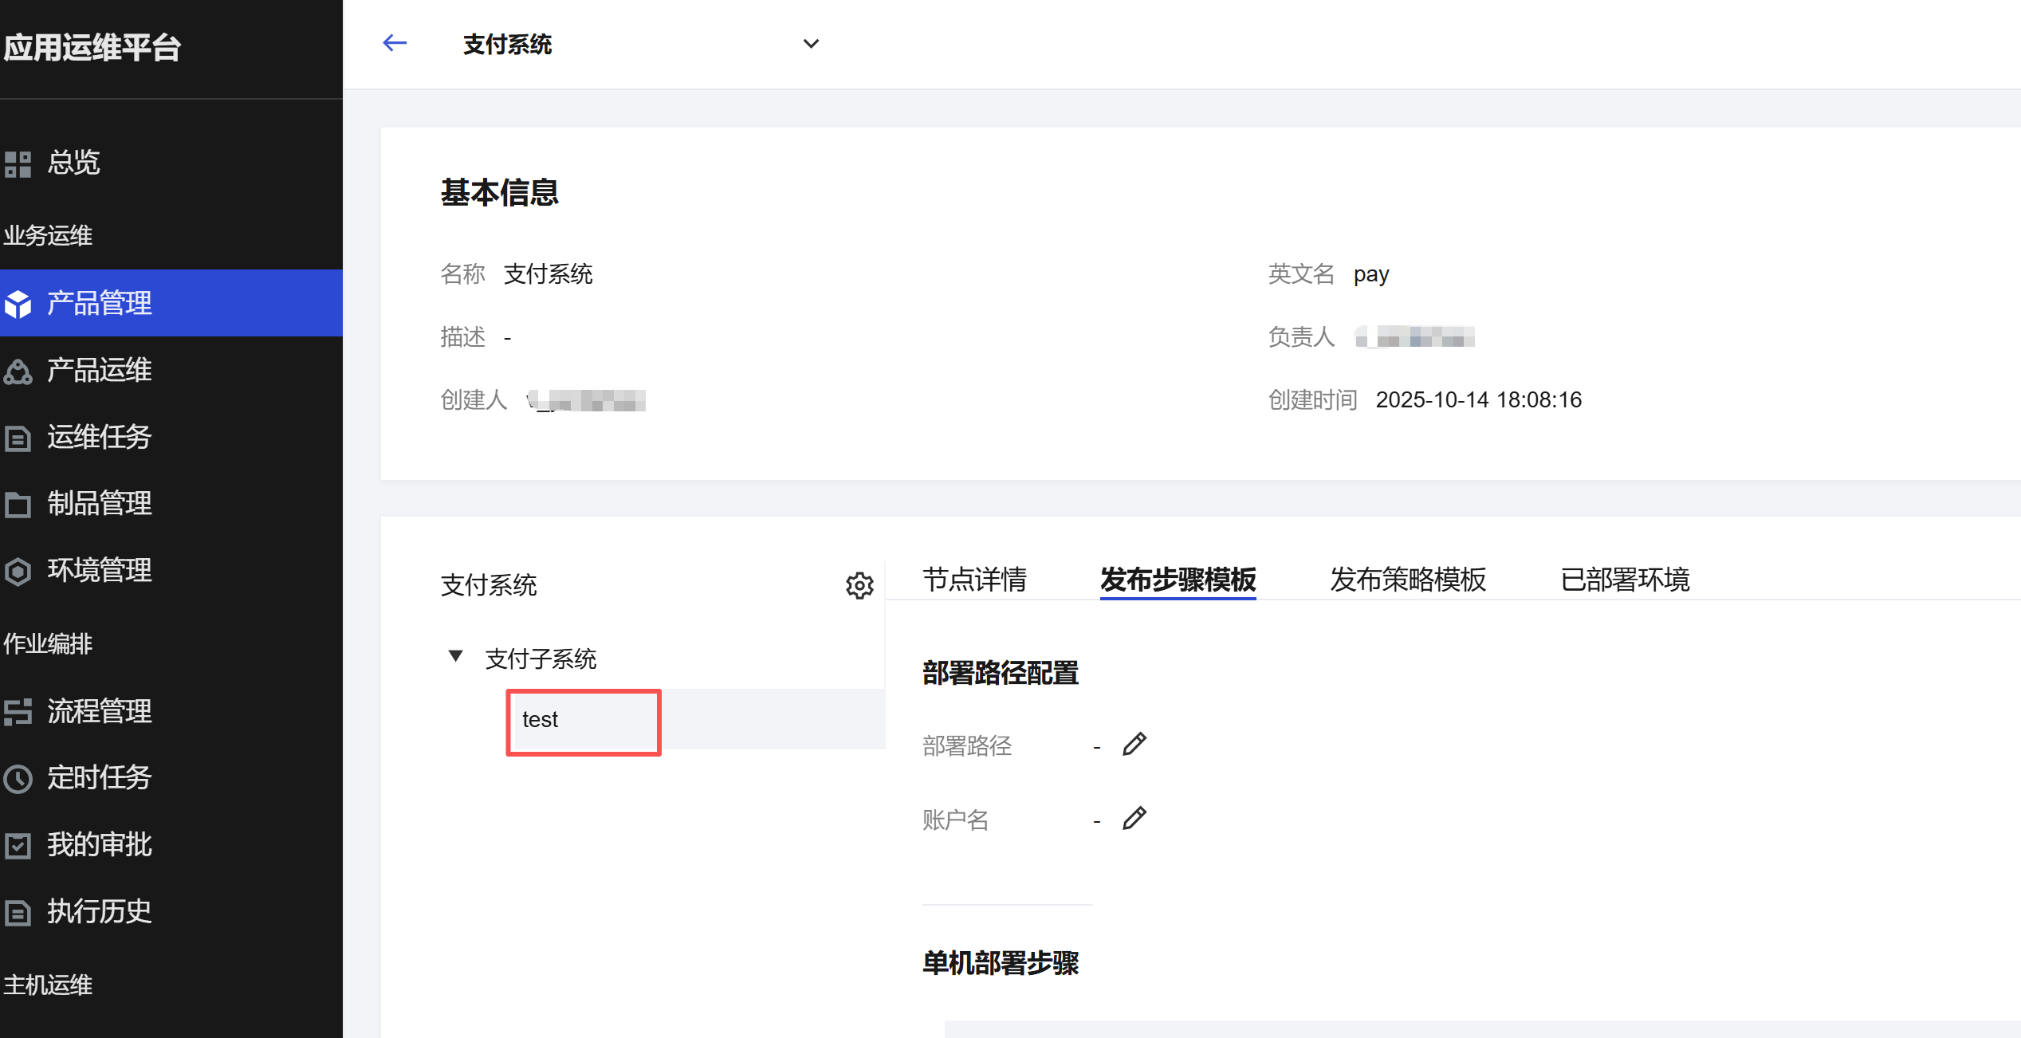The height and width of the screenshot is (1038, 2021).
Task: Switch to the 节点详情 tab
Action: (x=974, y=580)
